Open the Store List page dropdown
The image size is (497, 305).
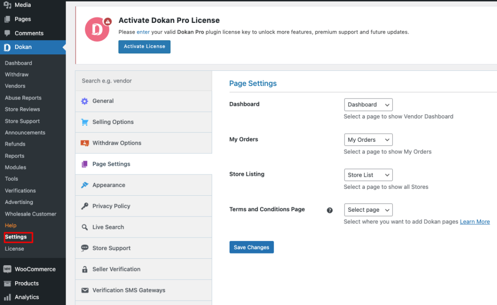[x=368, y=175]
